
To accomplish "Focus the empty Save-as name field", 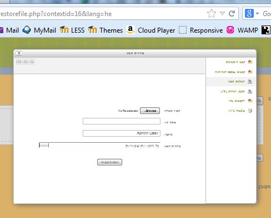I will (122, 121).
